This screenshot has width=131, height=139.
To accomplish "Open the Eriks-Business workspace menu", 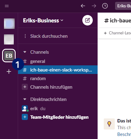I will tap(43, 21).
